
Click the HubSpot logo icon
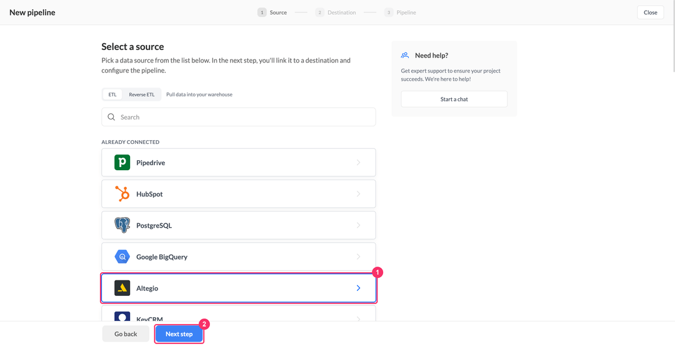(x=122, y=194)
